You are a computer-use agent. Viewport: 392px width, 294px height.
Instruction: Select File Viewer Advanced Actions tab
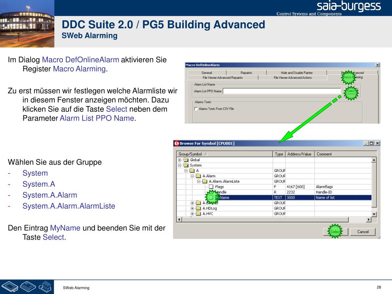pyautogui.click(x=293, y=78)
